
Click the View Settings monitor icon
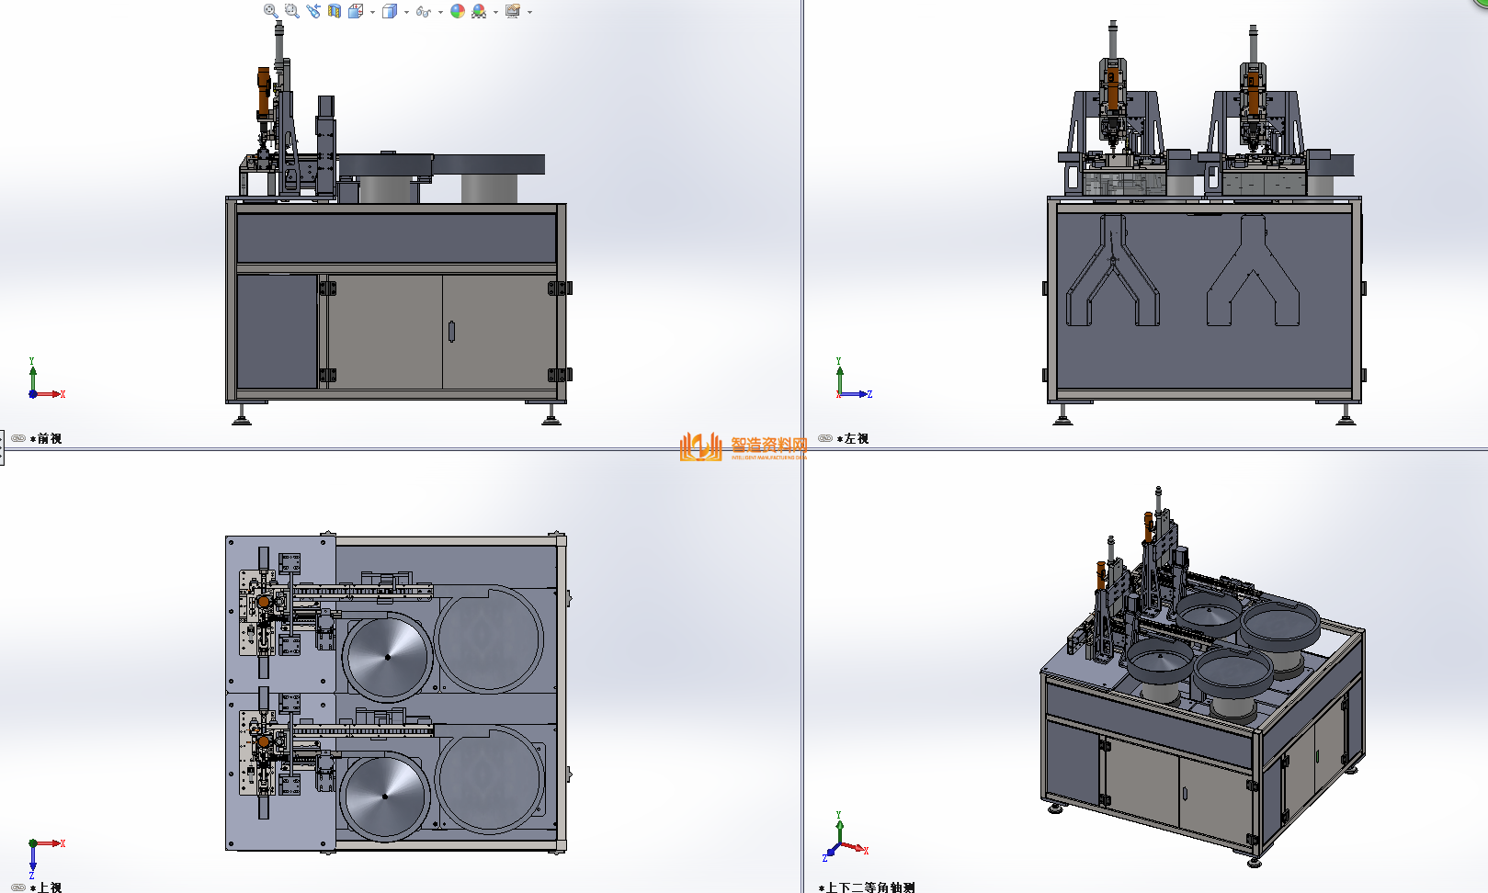pyautogui.click(x=513, y=11)
